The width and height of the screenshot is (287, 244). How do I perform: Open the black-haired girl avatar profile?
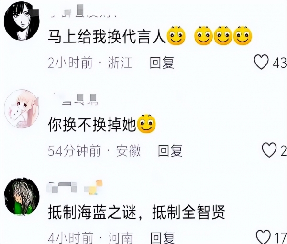(x=22, y=21)
